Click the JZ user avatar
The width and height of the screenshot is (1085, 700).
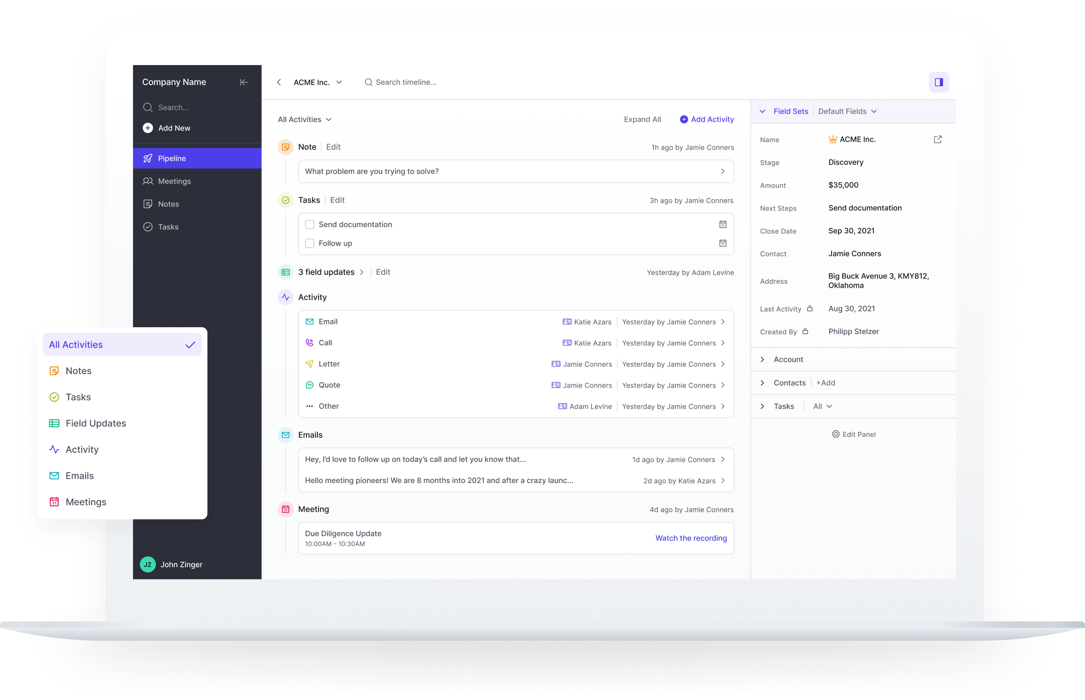(148, 564)
